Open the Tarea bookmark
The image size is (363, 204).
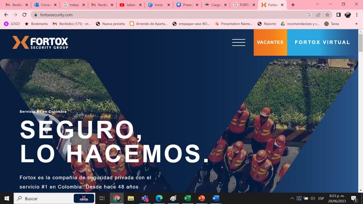click(x=331, y=24)
